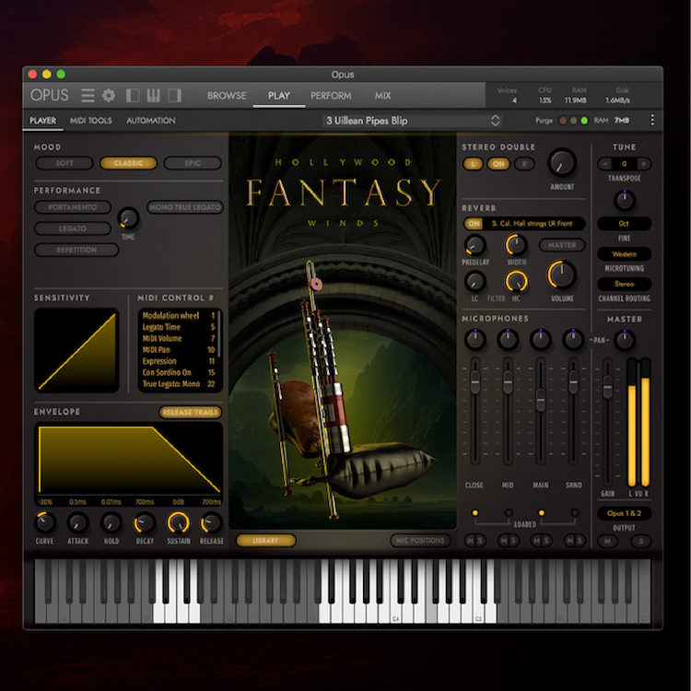691x691 pixels.
Task: Open the Opus 1 & 2 output dropdown
Action: (624, 513)
